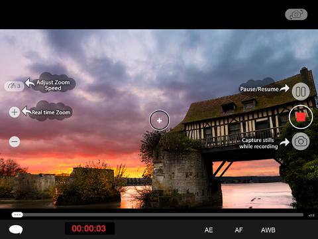Click the recording timer 00:00:03

pos(89,228)
